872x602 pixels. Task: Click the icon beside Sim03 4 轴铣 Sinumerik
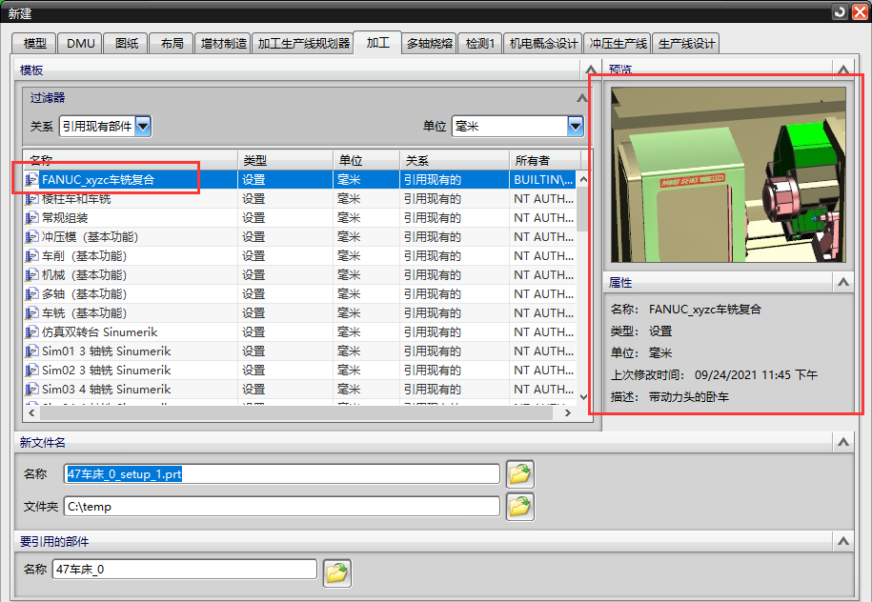click(x=32, y=389)
